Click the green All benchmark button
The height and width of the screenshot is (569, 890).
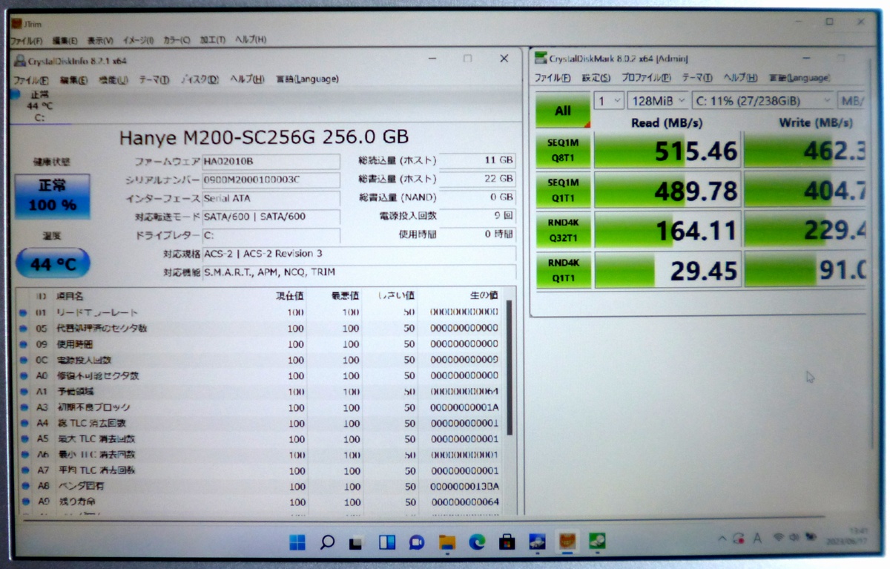[x=563, y=111]
